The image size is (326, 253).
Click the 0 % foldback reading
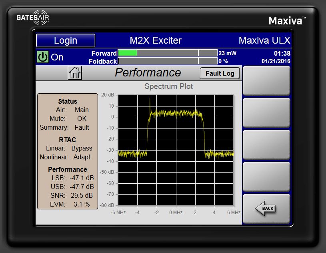pyautogui.click(x=223, y=61)
